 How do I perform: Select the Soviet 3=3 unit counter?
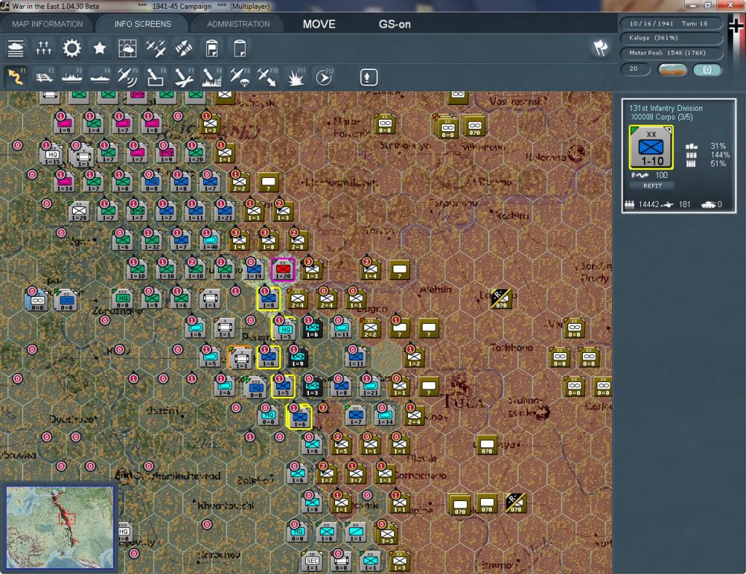pos(388,534)
